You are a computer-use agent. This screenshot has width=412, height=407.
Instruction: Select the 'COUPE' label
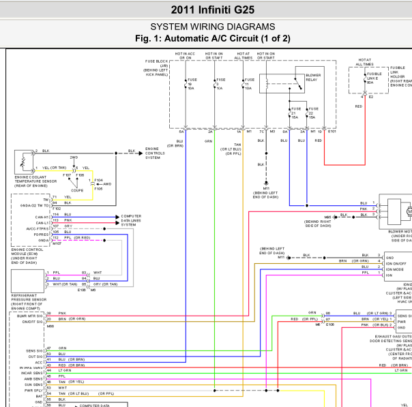point(77,190)
